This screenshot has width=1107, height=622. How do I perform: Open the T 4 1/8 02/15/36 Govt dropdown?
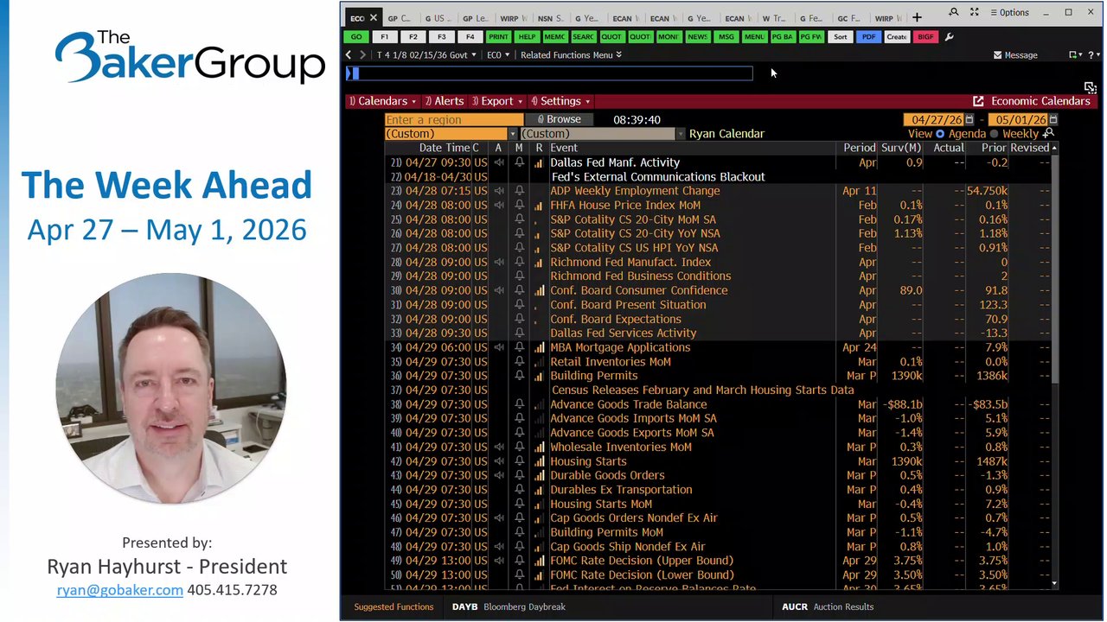point(427,54)
